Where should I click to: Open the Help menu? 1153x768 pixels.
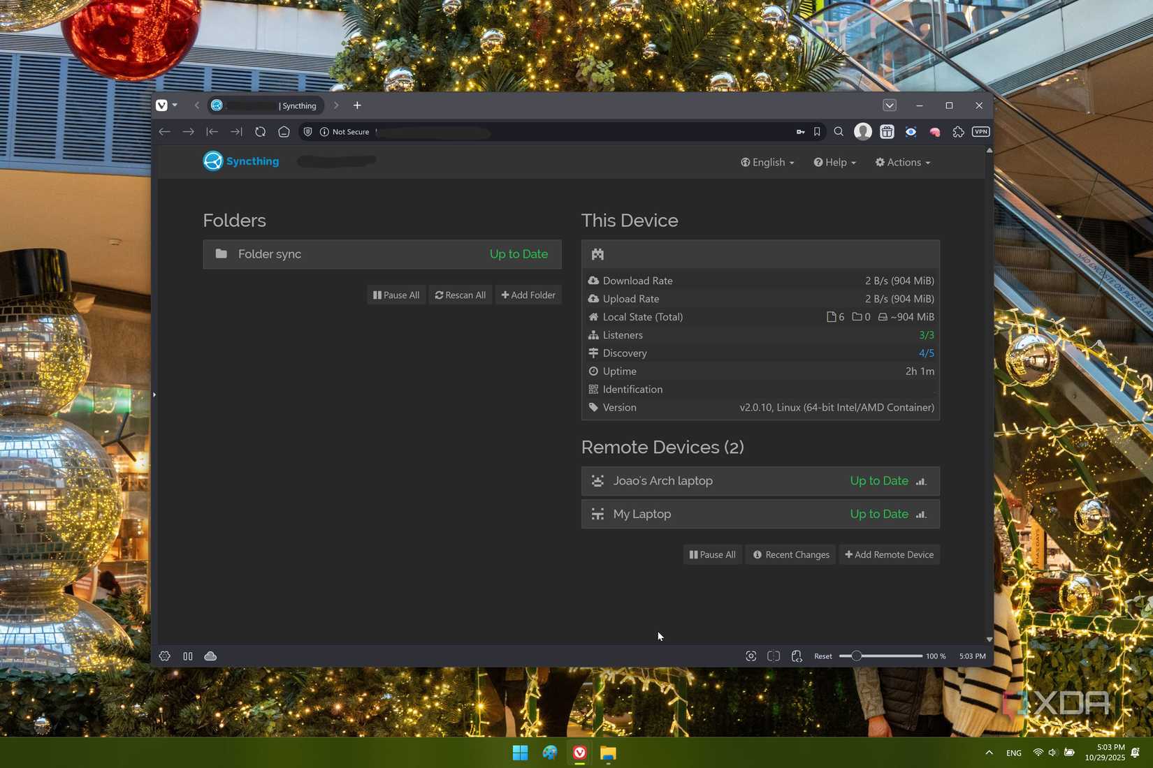[834, 163]
